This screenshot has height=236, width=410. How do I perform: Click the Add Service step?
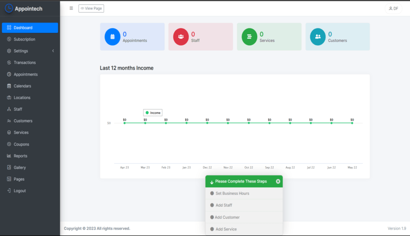point(244,229)
